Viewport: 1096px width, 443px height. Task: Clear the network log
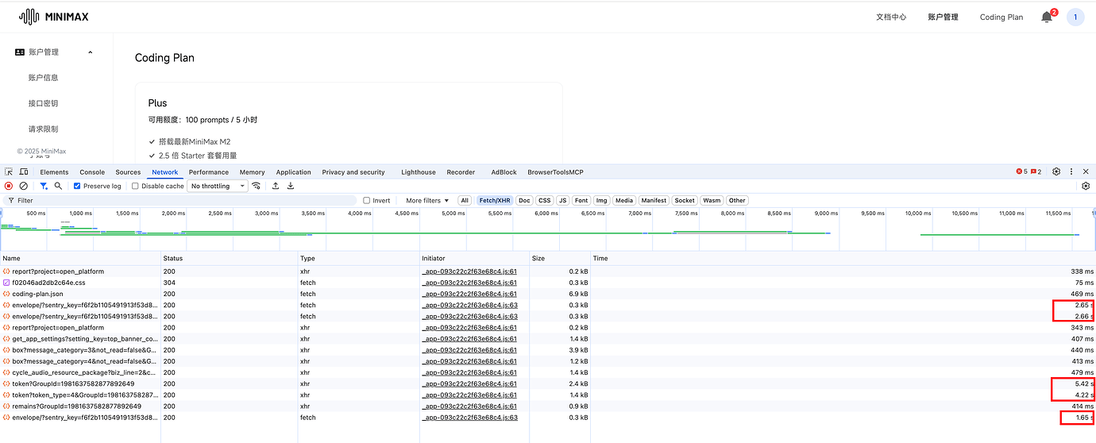[x=24, y=186]
